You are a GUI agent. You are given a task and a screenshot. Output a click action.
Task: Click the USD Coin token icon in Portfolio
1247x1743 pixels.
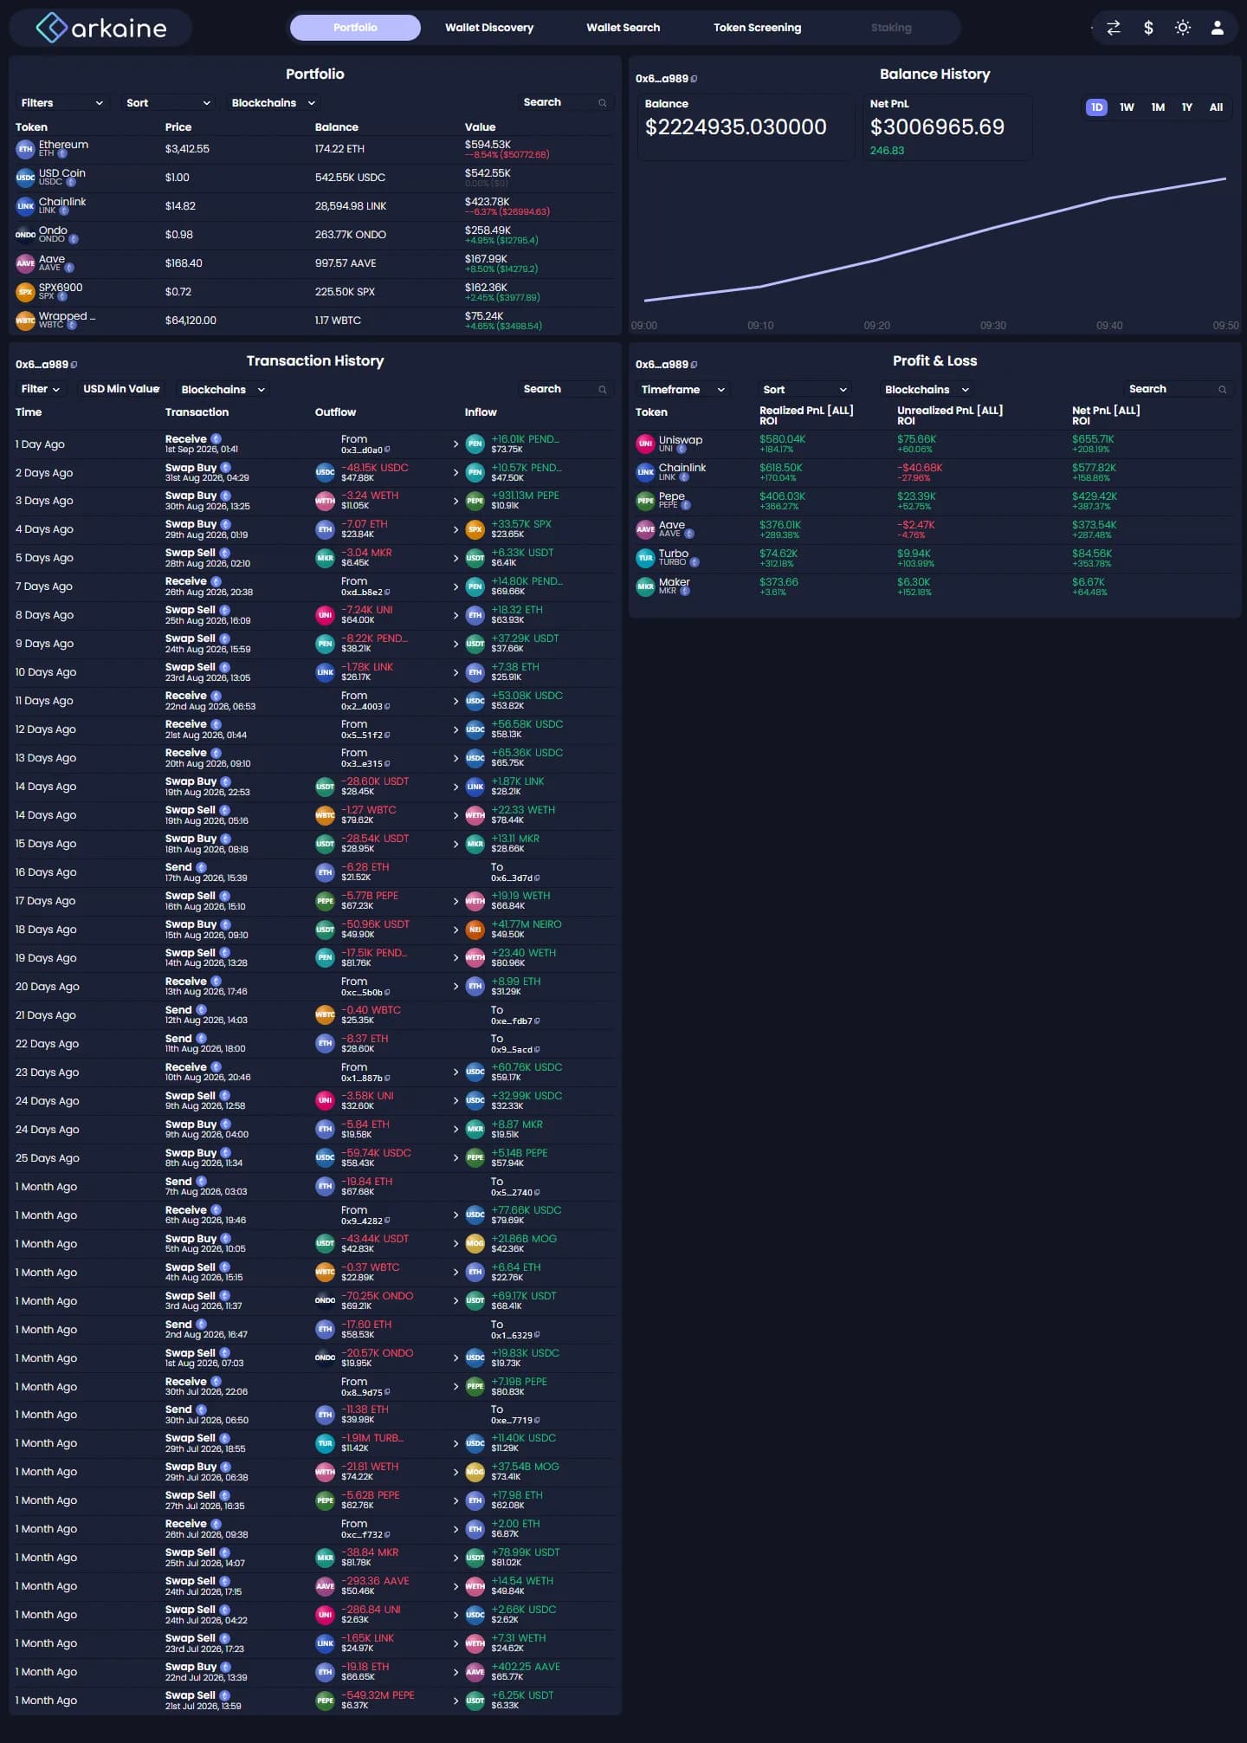tap(25, 178)
